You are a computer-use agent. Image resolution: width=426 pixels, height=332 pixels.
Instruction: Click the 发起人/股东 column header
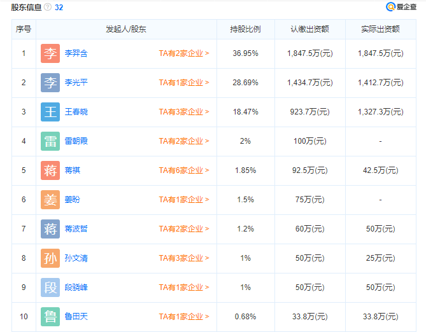point(126,29)
